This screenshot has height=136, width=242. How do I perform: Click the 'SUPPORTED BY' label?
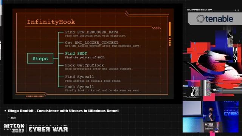(200, 10)
